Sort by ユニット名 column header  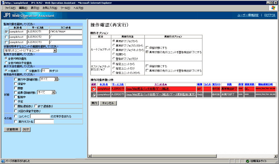coord(160,84)
